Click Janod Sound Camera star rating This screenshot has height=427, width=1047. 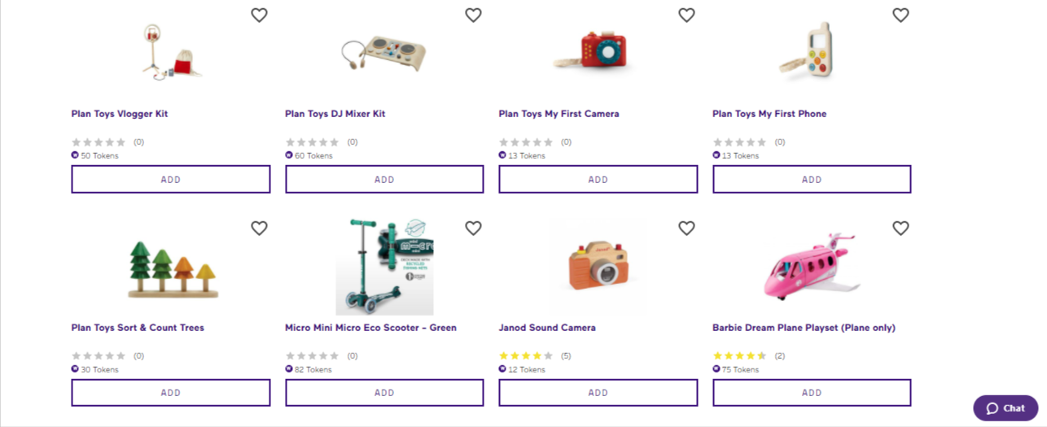(526, 355)
